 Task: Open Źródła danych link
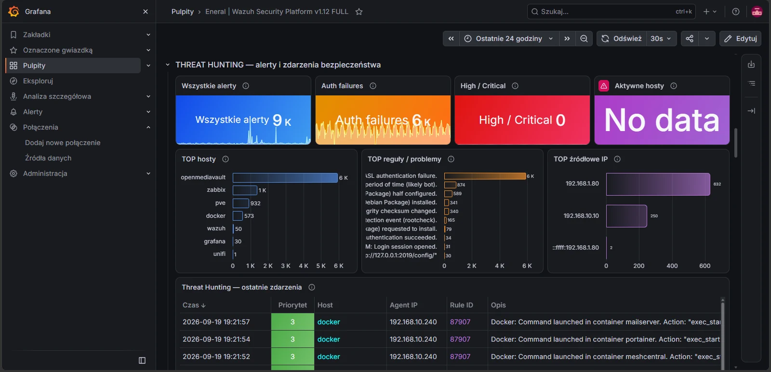click(48, 158)
